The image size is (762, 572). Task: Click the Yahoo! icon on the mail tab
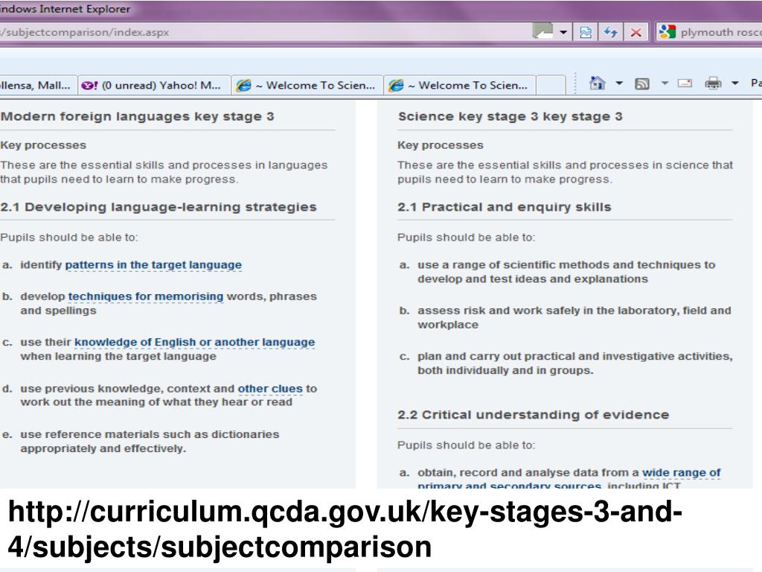[89, 86]
